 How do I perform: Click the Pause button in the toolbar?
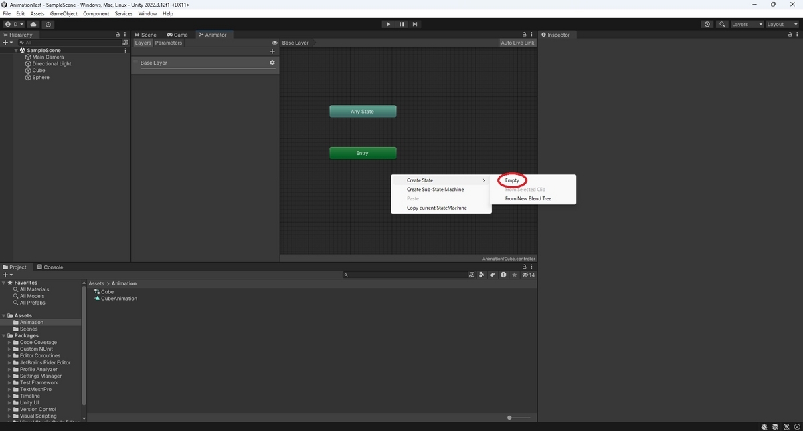click(x=401, y=24)
